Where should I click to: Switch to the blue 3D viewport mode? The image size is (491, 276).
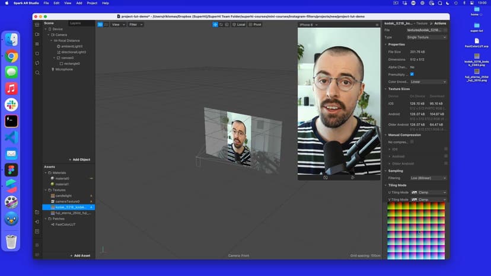pyautogui.click(x=100, y=24)
